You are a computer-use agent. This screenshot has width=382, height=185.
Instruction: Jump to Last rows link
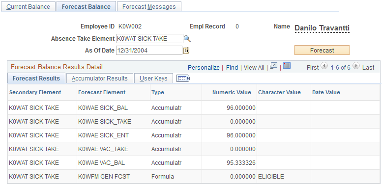coord(368,68)
